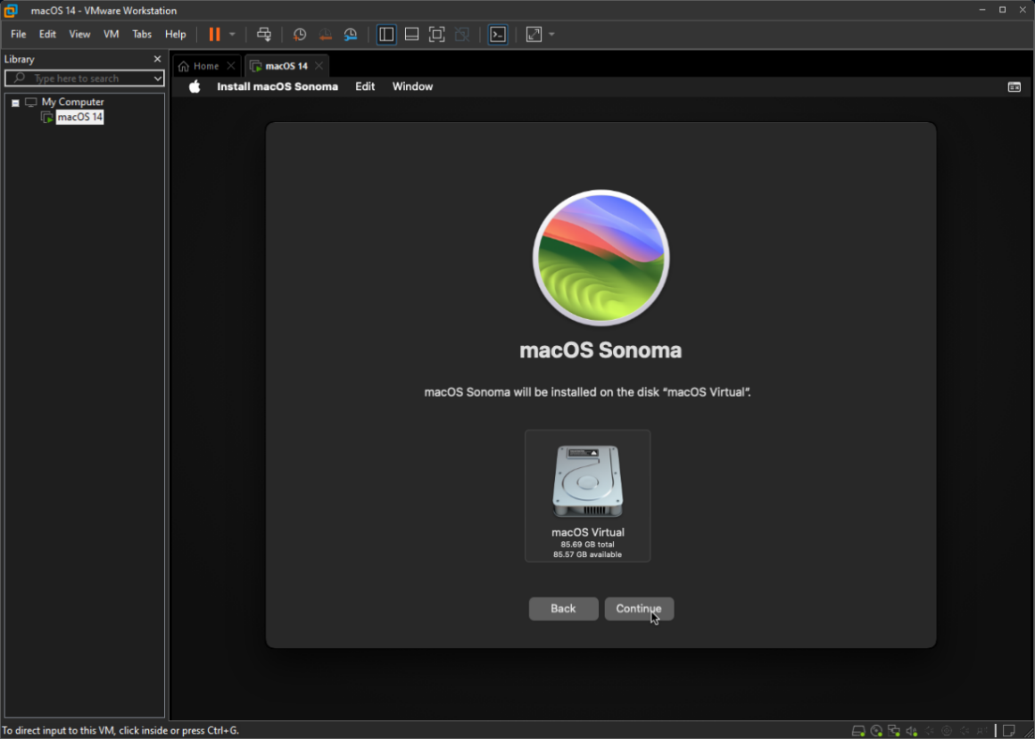Image resolution: width=1035 pixels, height=739 pixels.
Task: Open the Tabs menu
Action: [x=142, y=34]
